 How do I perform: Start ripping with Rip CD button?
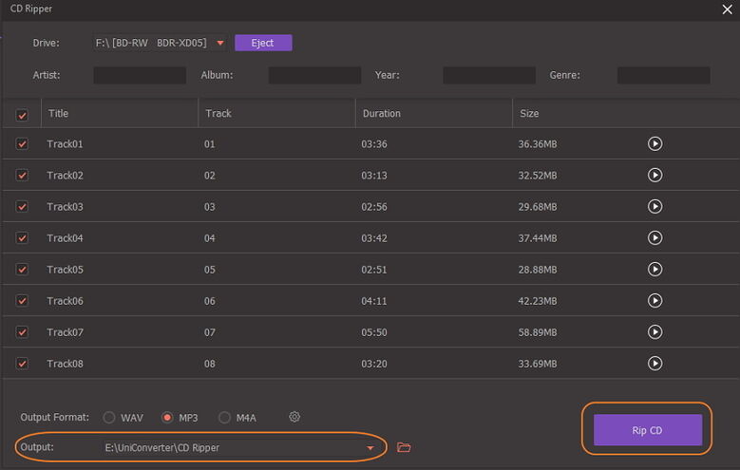648,430
